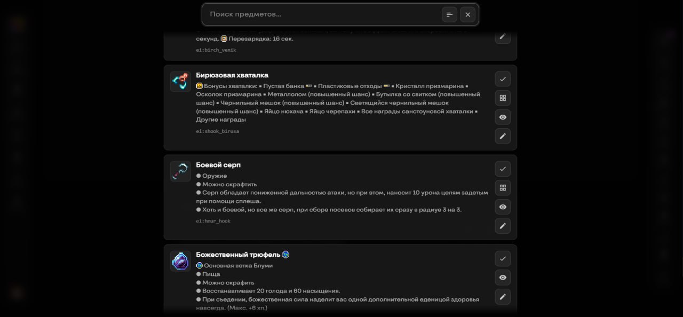The image size is (683, 317).
Task: Edit Божественный трюфель with the pencil icon
Action: point(503,297)
